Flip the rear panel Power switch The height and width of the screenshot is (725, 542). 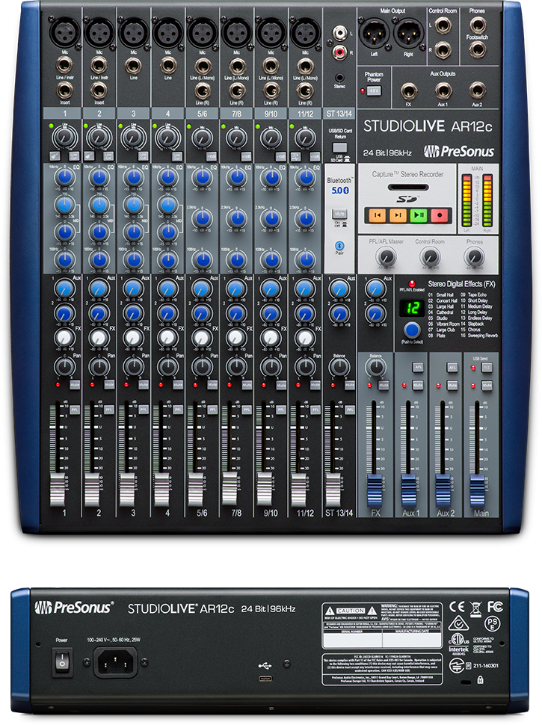62,662
